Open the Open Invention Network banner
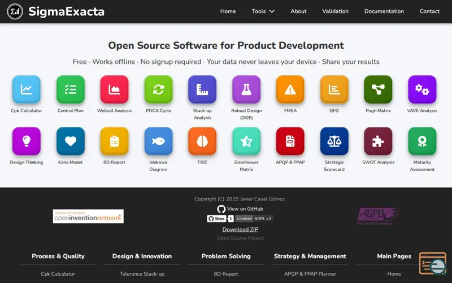This screenshot has height=283, width=452. 88,216
